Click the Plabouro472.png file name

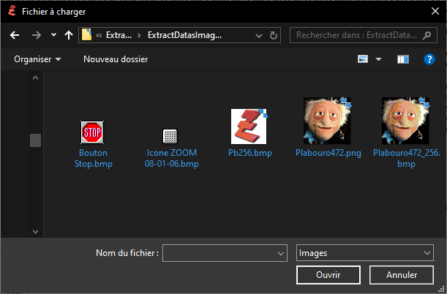click(328, 153)
